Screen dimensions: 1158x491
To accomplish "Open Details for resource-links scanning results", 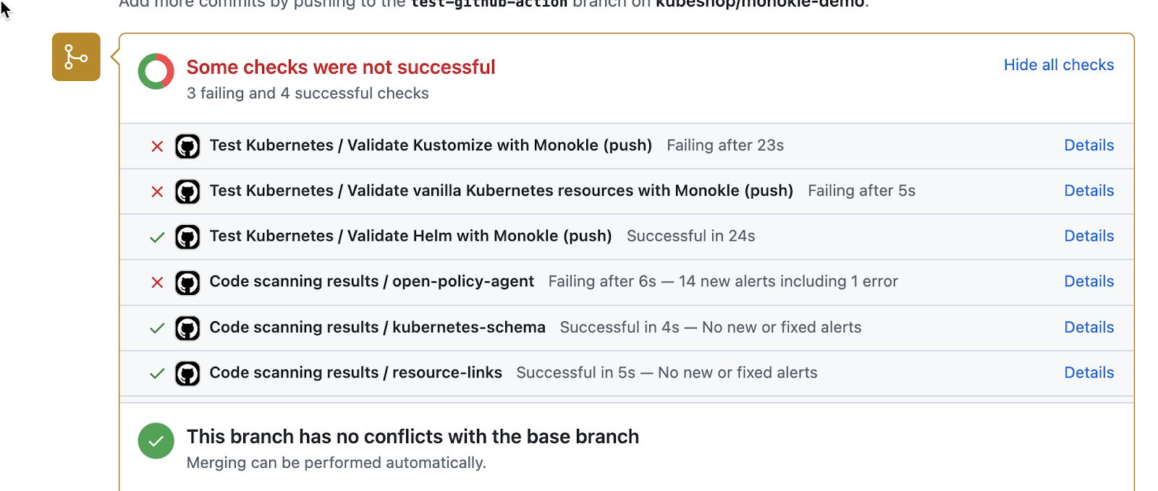I will pyautogui.click(x=1089, y=372).
